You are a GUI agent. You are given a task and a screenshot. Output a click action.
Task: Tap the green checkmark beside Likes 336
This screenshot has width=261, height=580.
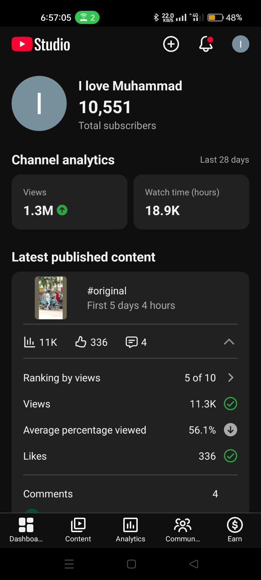point(231,456)
